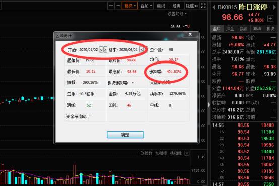
Task: Select the 金额 value 4.39万亿
Action: pyautogui.click(x=132, y=94)
